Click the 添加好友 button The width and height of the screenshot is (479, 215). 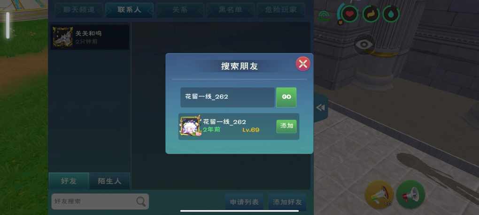coord(287,201)
